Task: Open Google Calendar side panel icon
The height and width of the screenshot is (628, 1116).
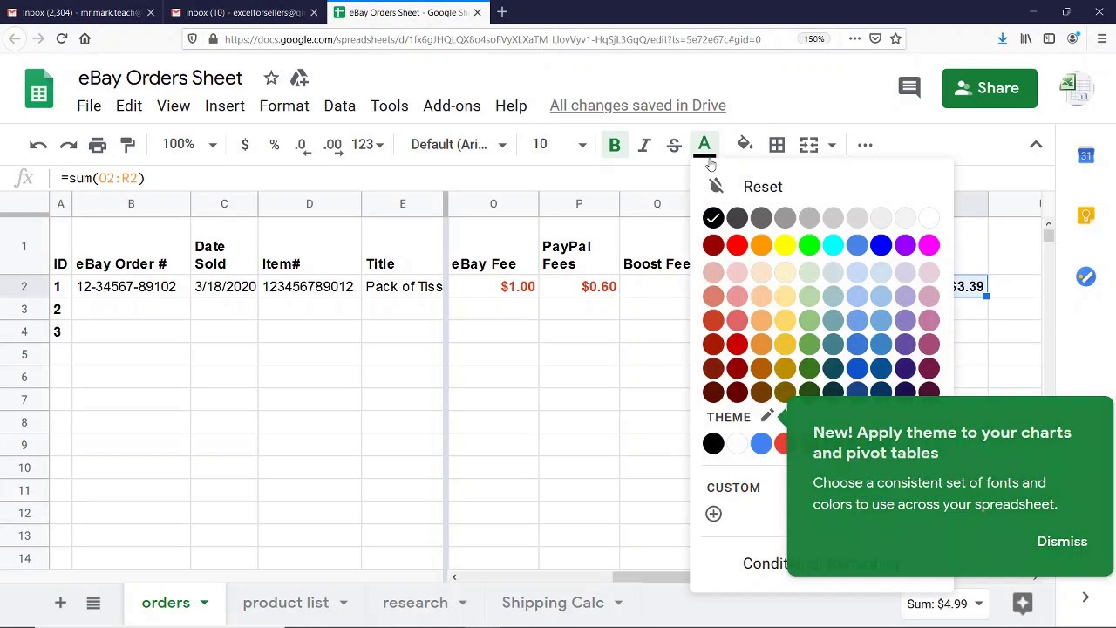Action: pyautogui.click(x=1085, y=156)
